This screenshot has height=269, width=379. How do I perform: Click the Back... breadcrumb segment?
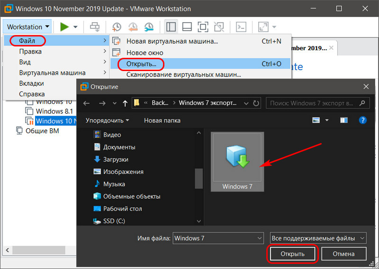coord(160,103)
